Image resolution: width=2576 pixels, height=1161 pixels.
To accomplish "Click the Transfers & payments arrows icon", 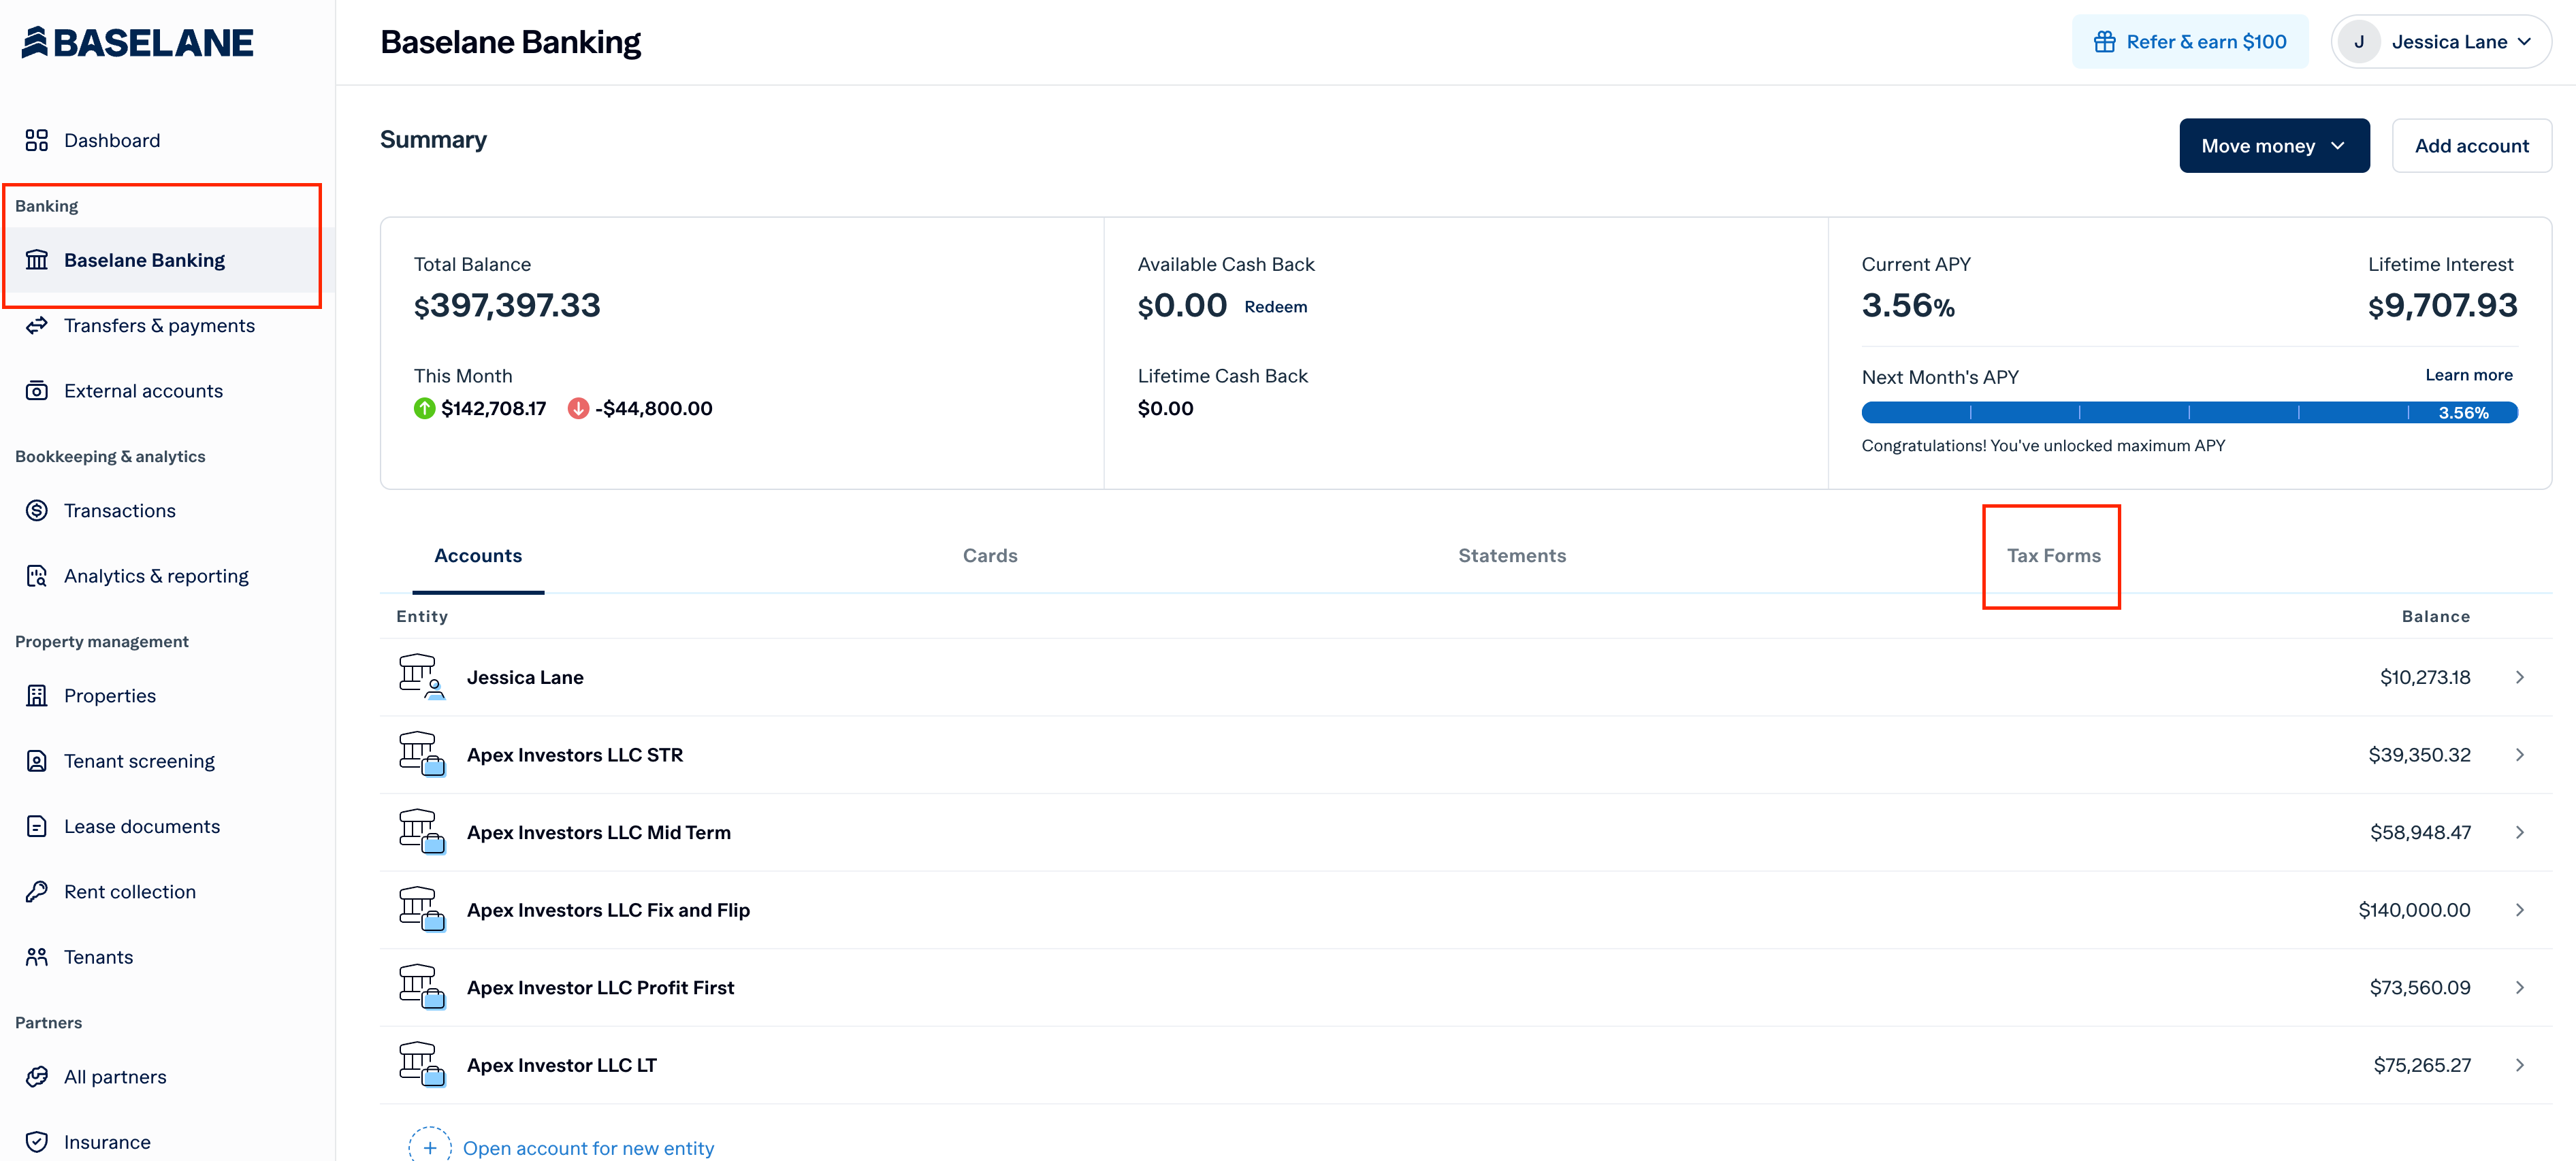I will point(37,325).
